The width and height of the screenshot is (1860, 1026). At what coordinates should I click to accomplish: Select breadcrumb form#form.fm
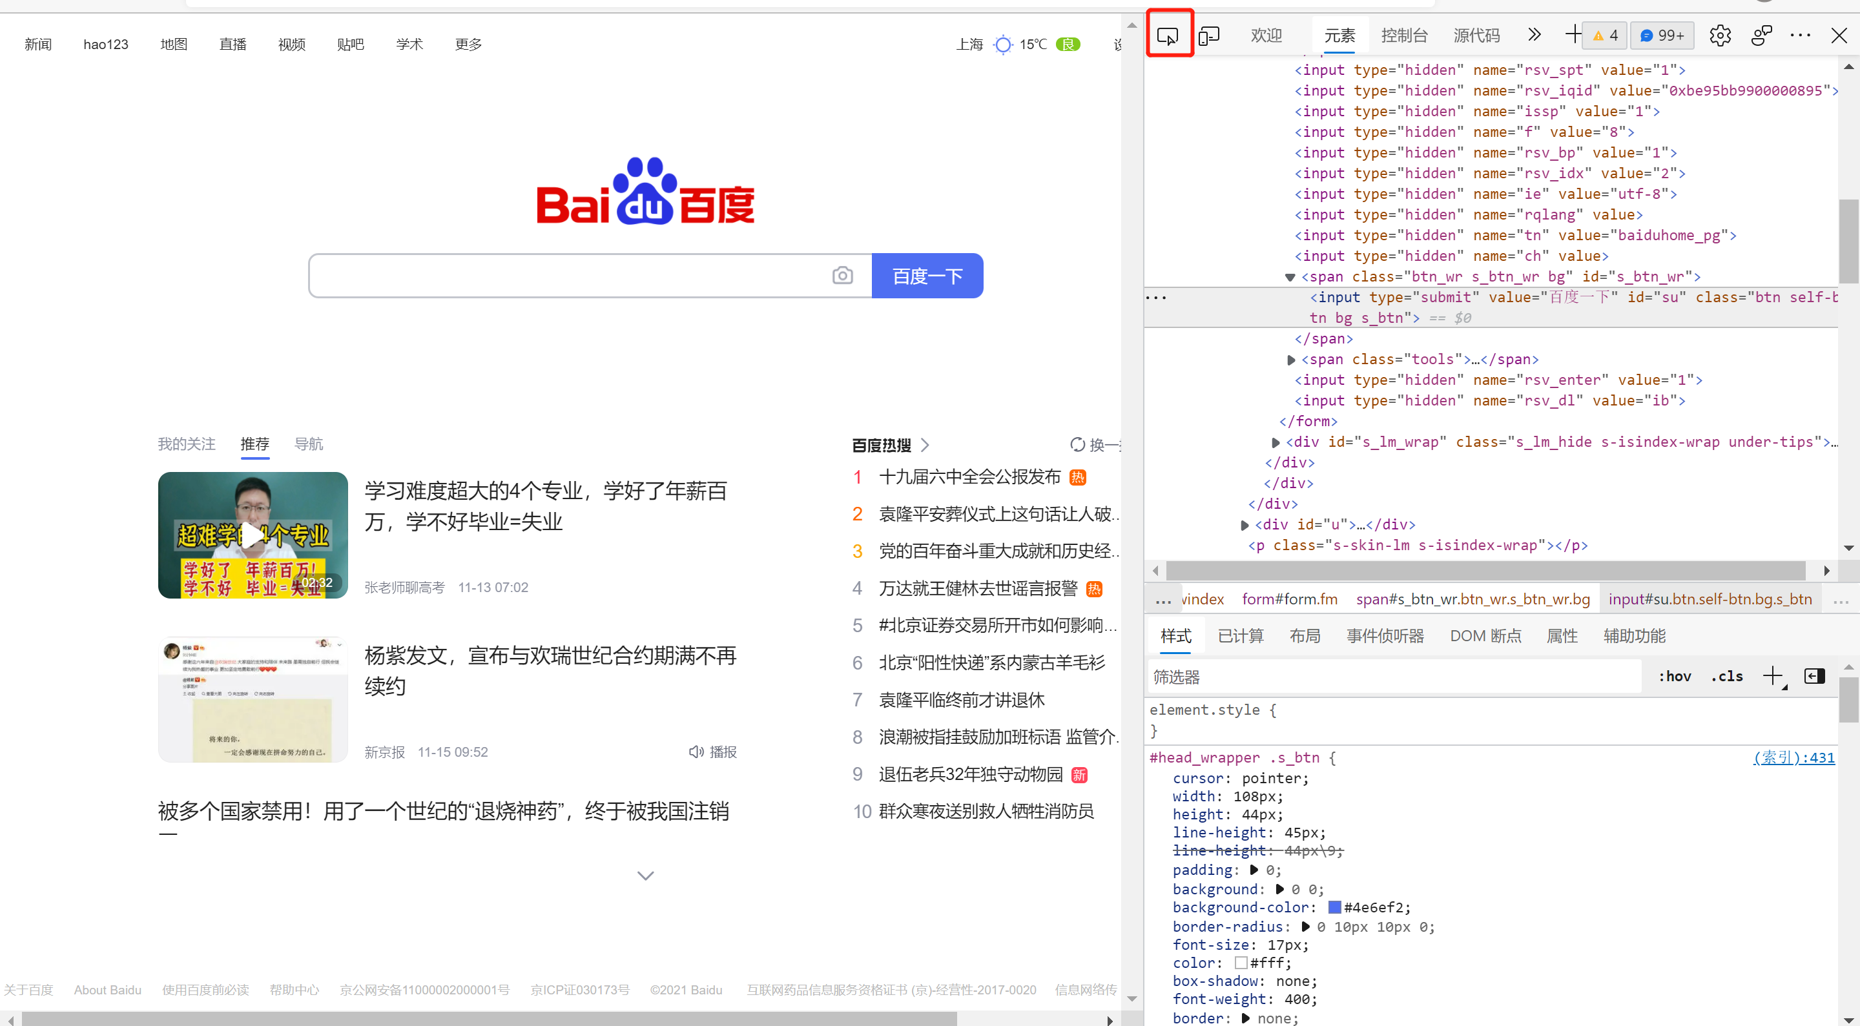[x=1290, y=599]
